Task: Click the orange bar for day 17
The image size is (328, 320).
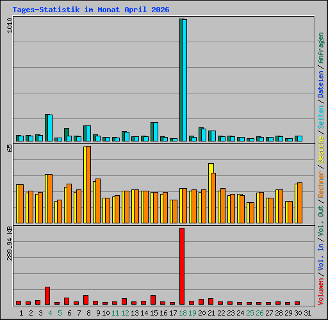Action: 175,212
